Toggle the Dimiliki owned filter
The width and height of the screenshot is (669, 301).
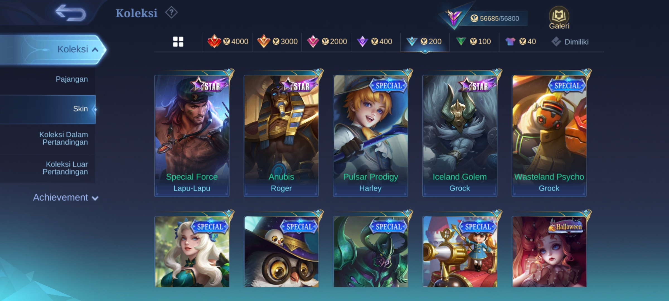tap(570, 42)
